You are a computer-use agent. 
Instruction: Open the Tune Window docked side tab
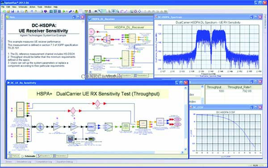2,44
